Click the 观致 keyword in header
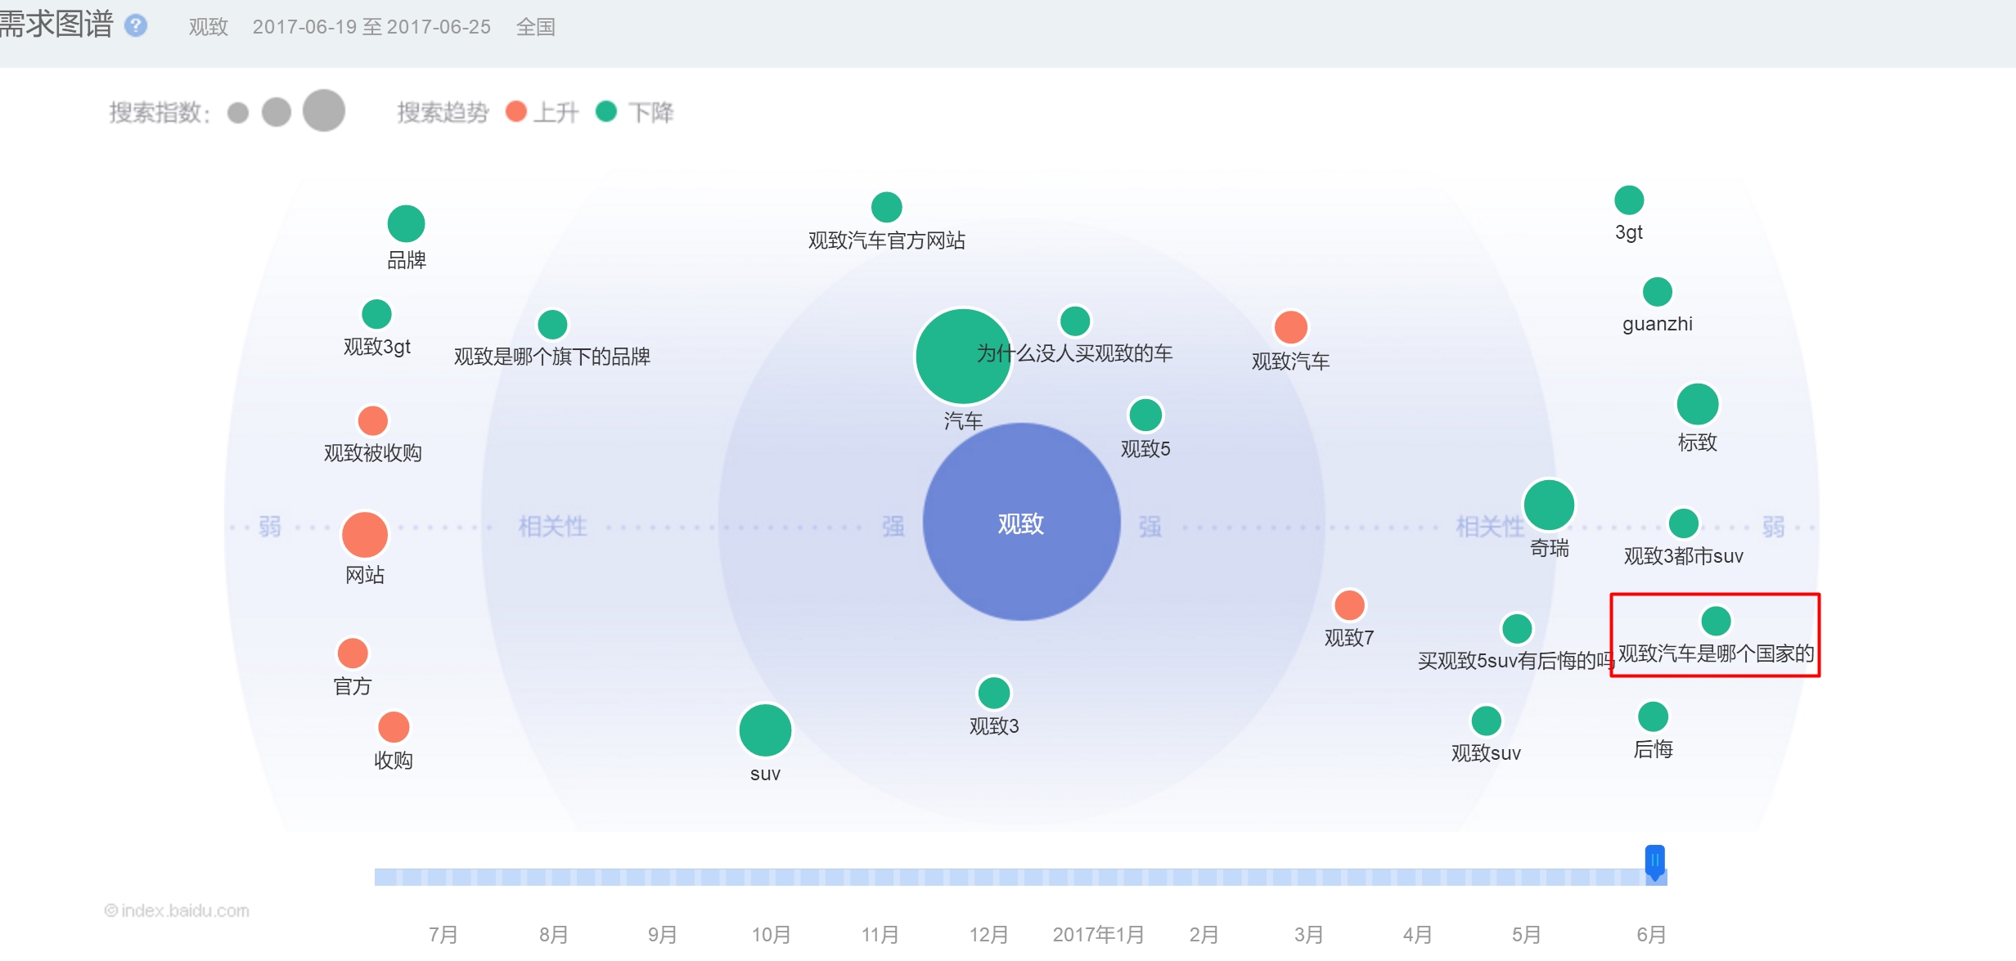Viewport: 2016px width, 961px height. pos(209,27)
